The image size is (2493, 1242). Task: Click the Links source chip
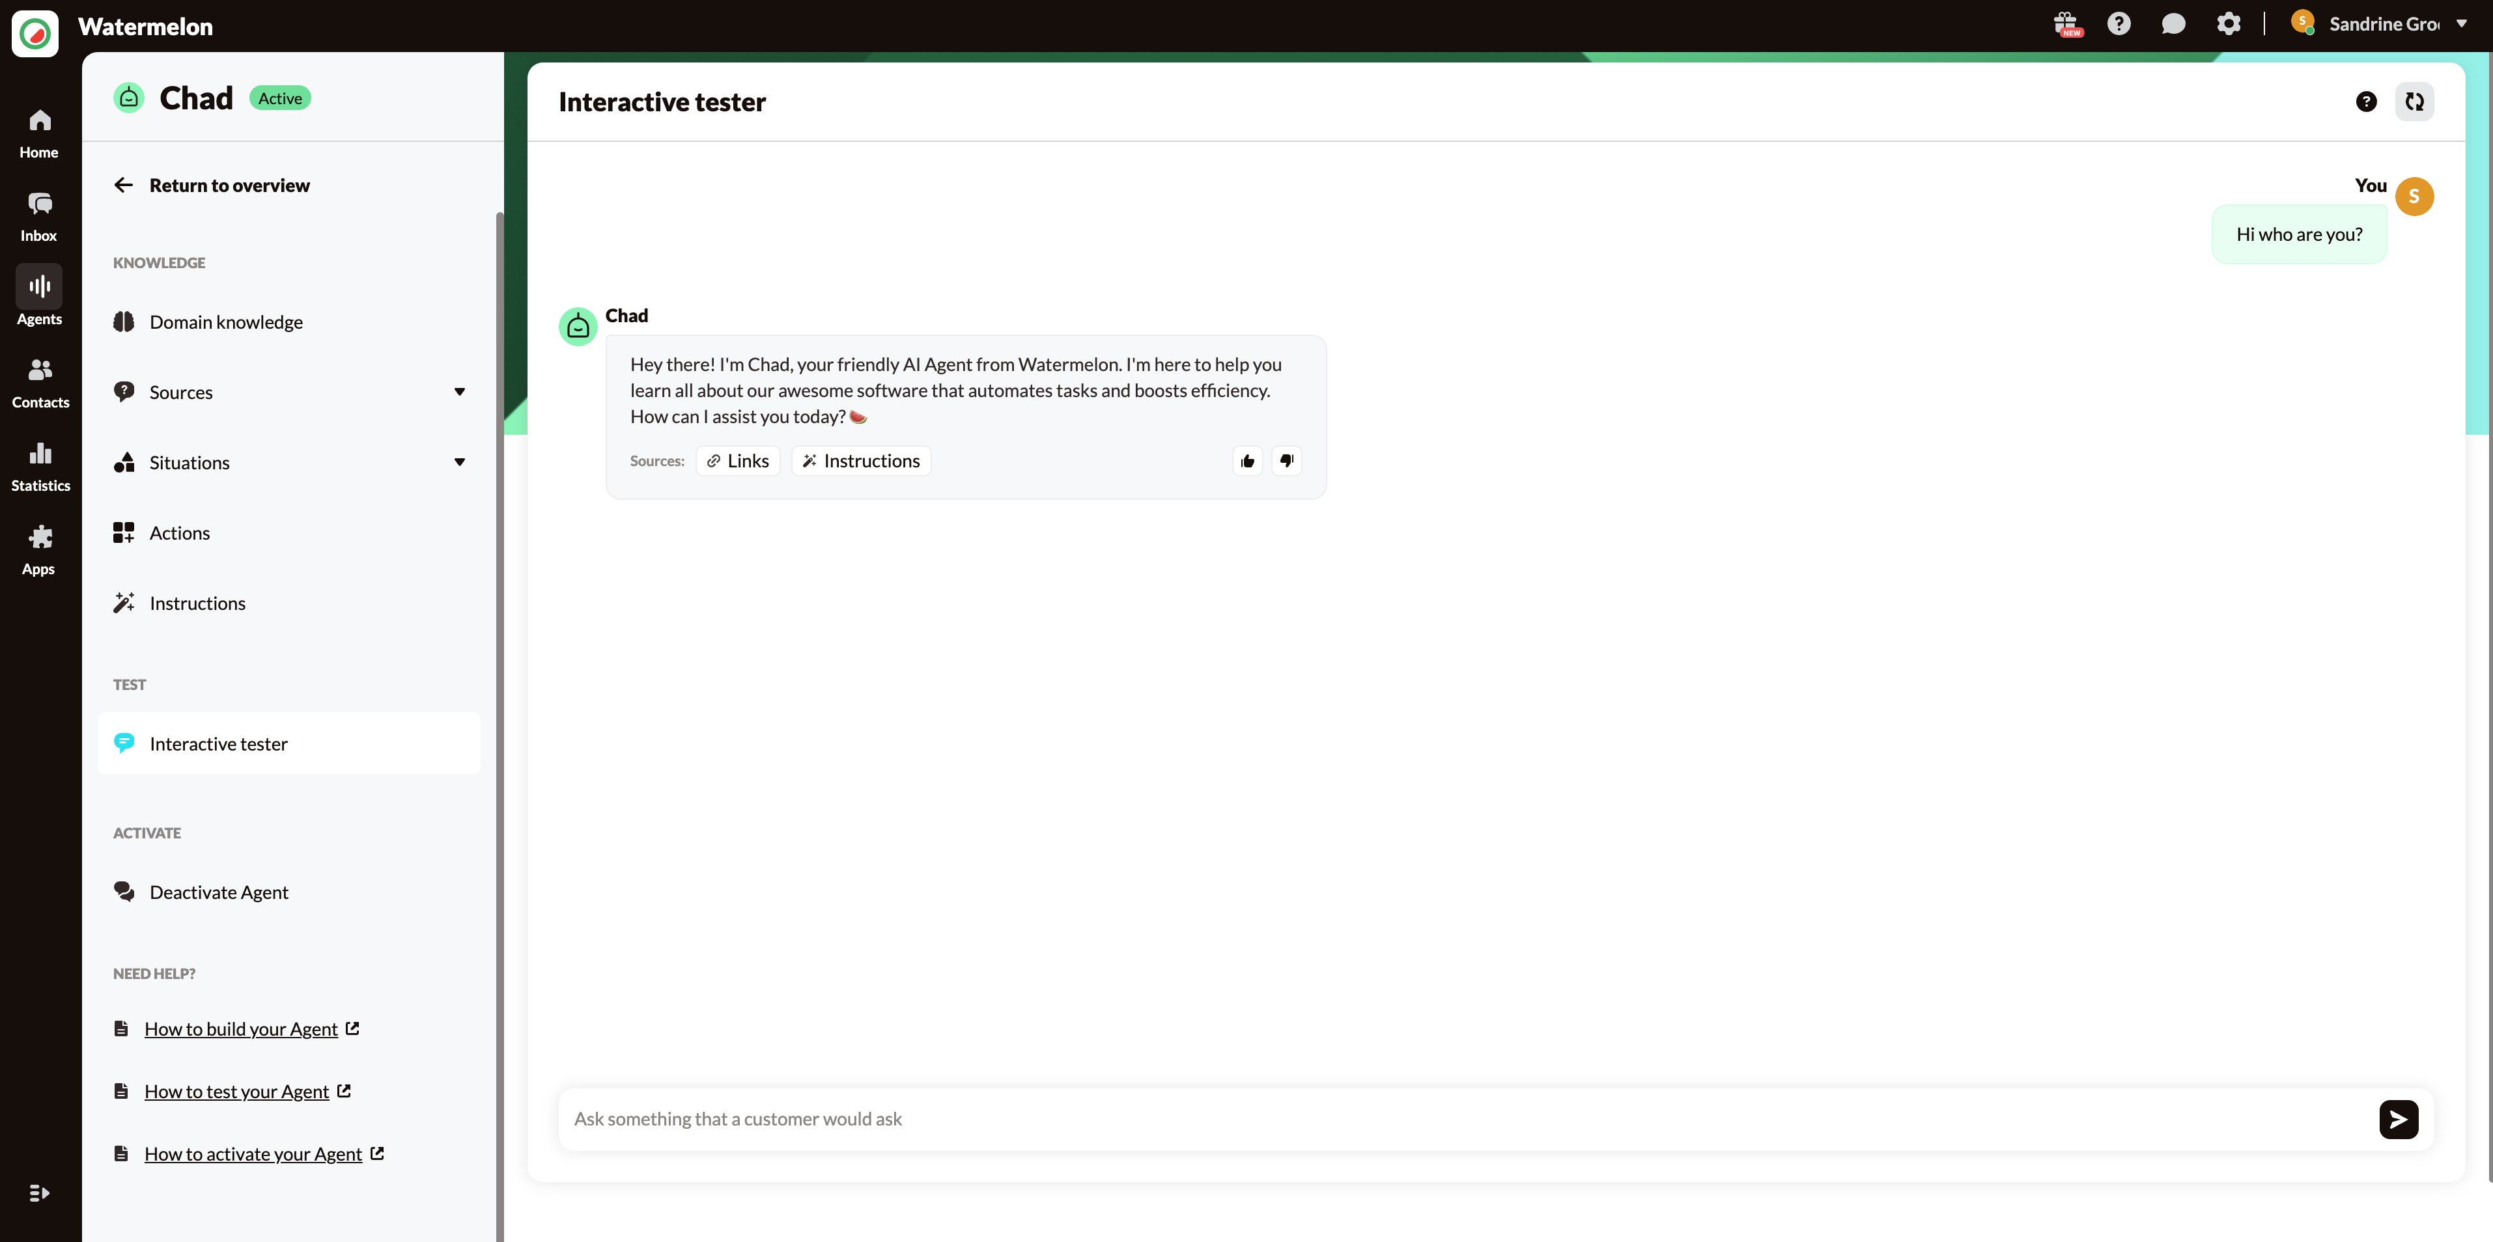coord(737,462)
